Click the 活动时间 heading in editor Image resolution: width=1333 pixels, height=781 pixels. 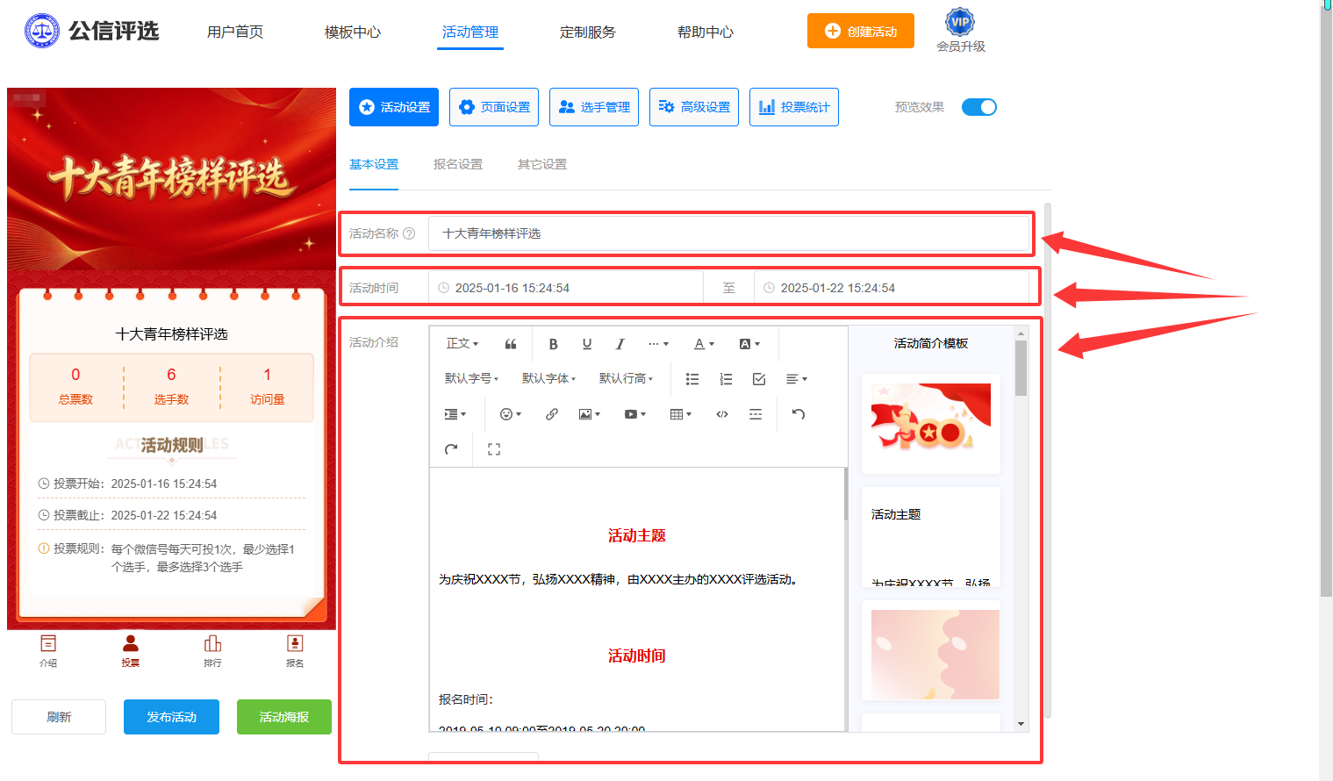click(x=637, y=656)
